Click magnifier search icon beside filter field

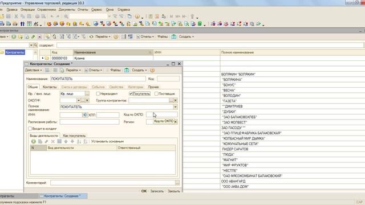point(35,45)
